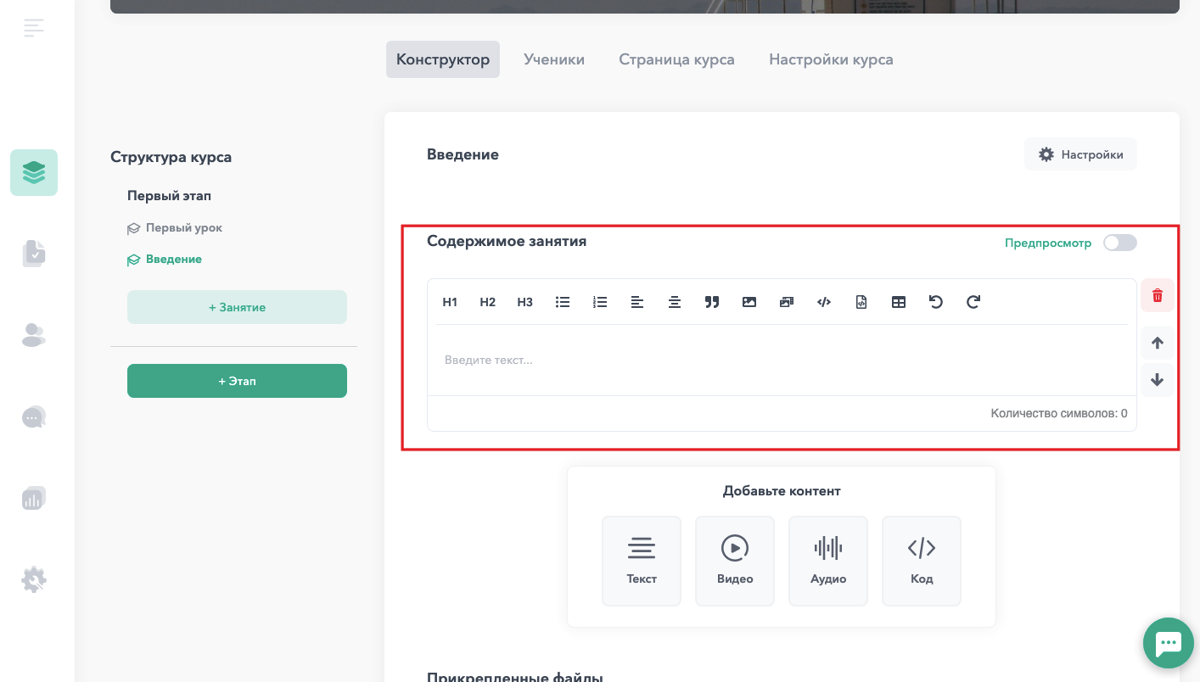Toggle the Предпросмотр preview switch
This screenshot has width=1200, height=682.
coord(1119,243)
